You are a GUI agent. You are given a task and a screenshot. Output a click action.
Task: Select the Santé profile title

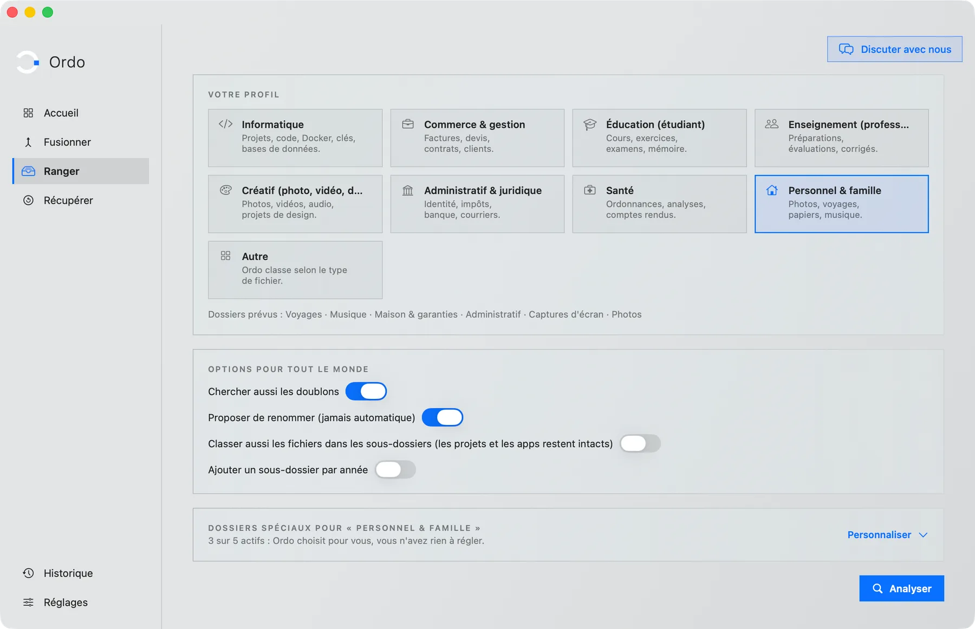click(620, 191)
